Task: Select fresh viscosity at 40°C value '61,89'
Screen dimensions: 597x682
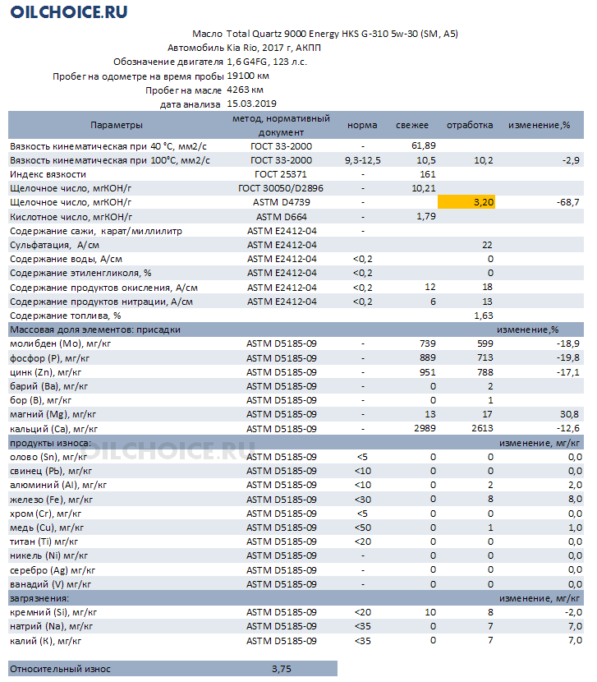Action: (x=423, y=145)
